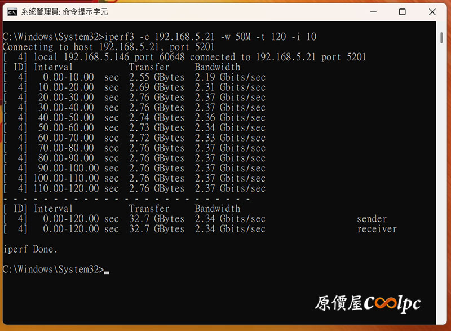Image resolution: width=451 pixels, height=331 pixels.
Task: Click the 100.00-110.00 sec interval row
Action: point(134,178)
